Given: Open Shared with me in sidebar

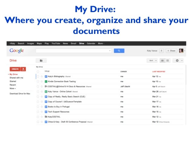Looking at the screenshot, I should tap(16, 78).
